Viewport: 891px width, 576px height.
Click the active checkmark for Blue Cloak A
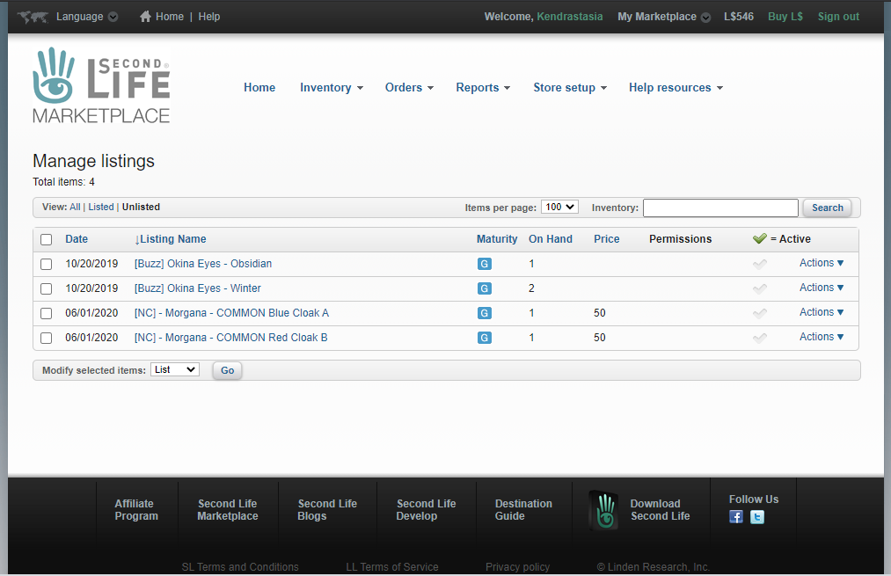[760, 313]
